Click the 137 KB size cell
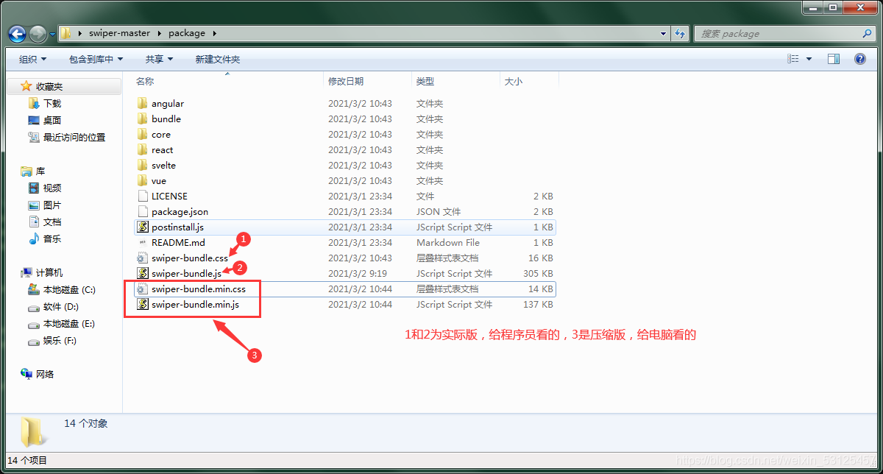 [x=537, y=305]
